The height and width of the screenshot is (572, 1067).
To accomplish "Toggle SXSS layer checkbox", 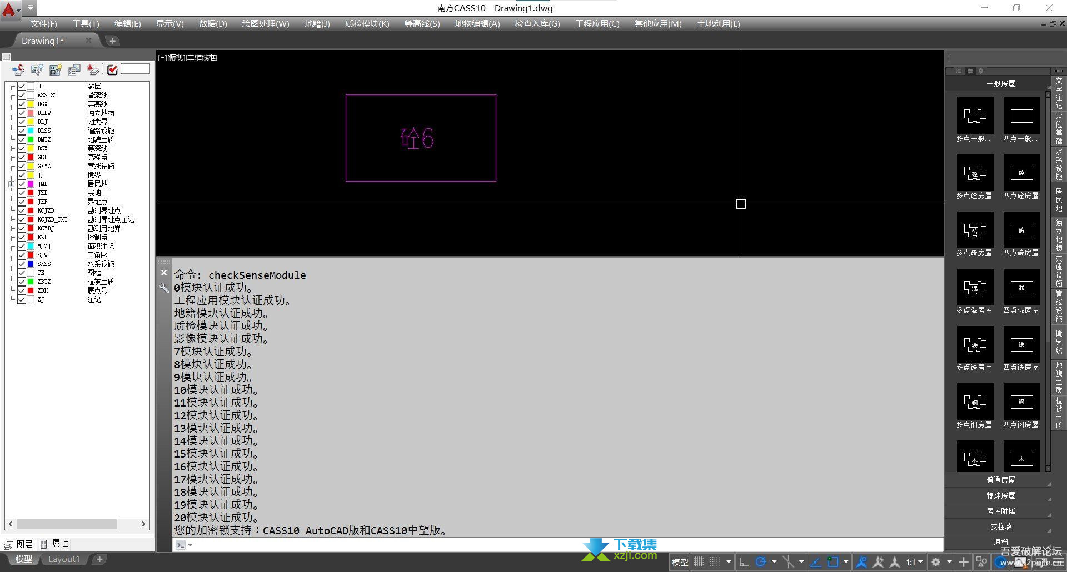I will [21, 264].
